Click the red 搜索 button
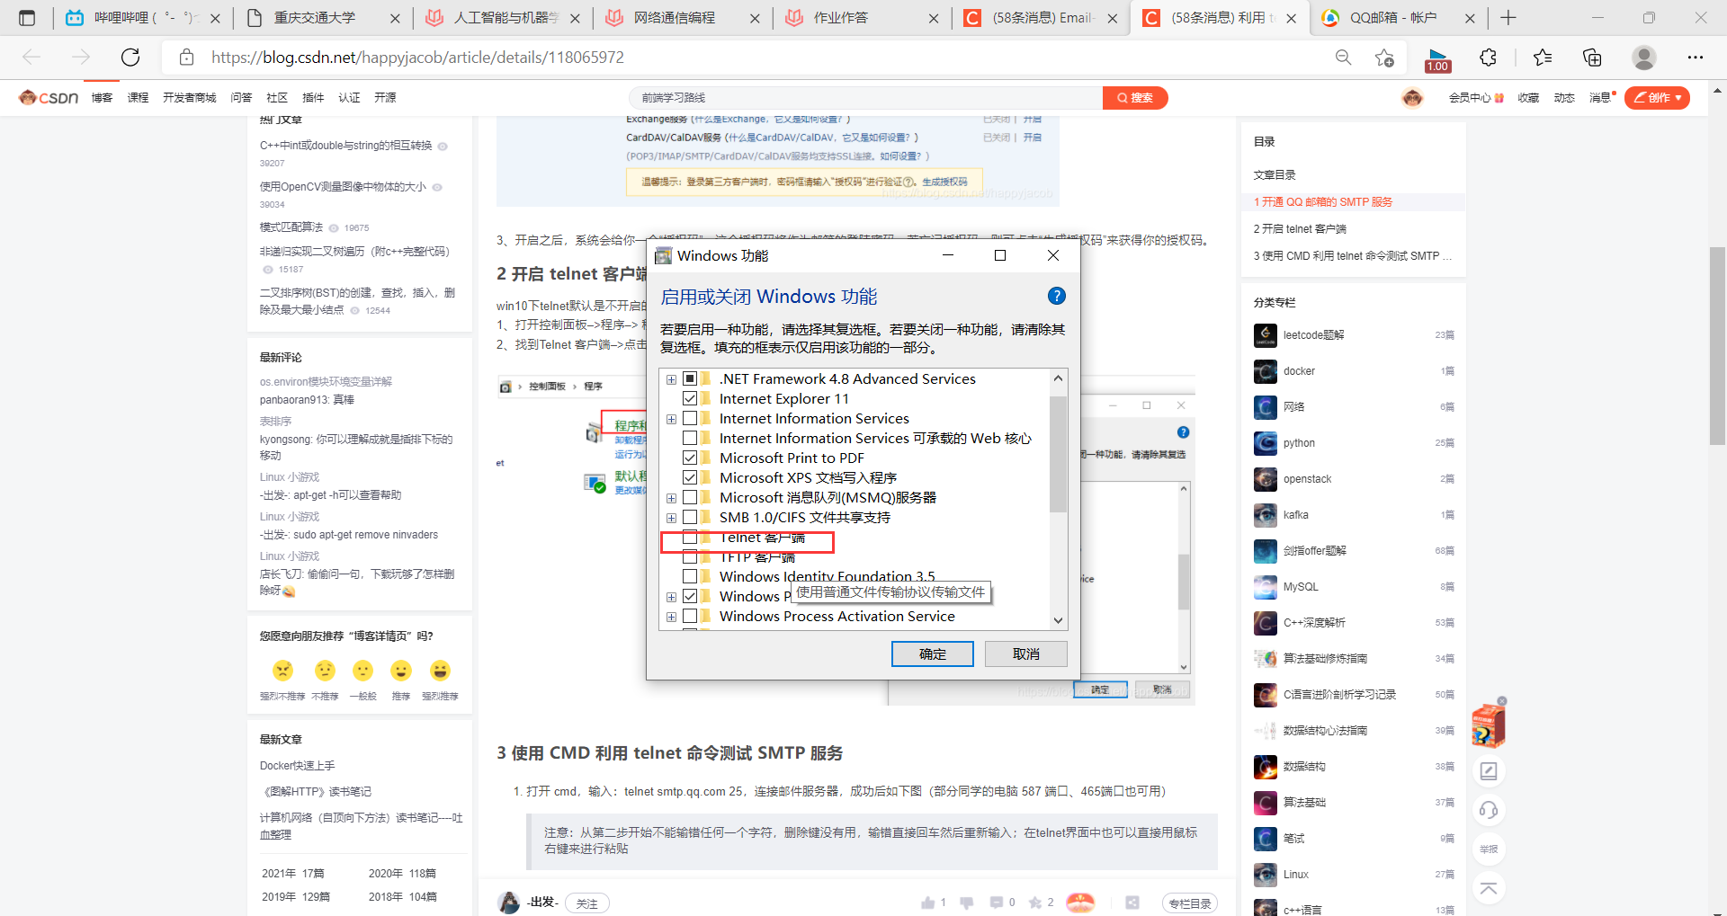The height and width of the screenshot is (916, 1727). [1135, 97]
